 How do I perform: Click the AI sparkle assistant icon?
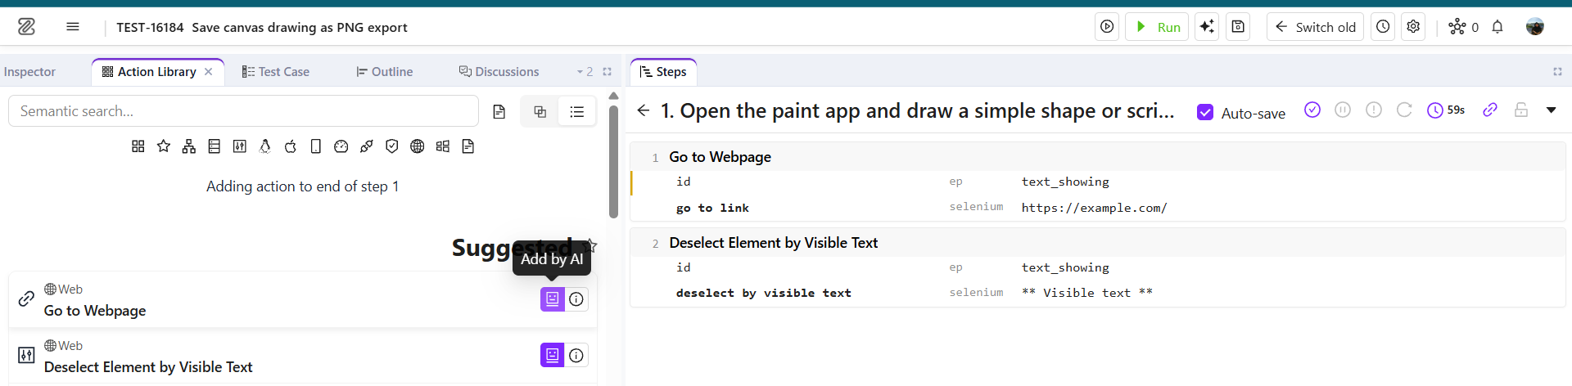point(1207,27)
